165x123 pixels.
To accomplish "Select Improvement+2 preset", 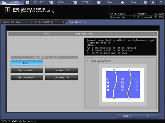I will point(61,70).
